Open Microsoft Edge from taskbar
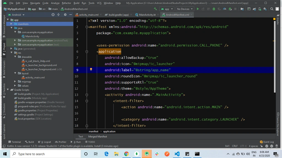 [x=106, y=154]
